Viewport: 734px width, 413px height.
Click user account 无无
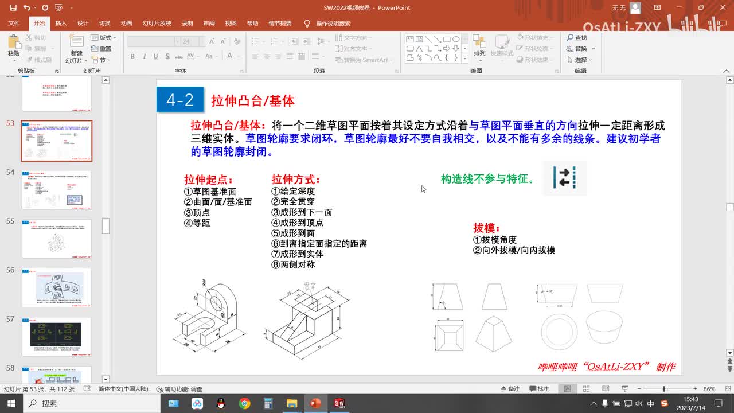click(618, 8)
